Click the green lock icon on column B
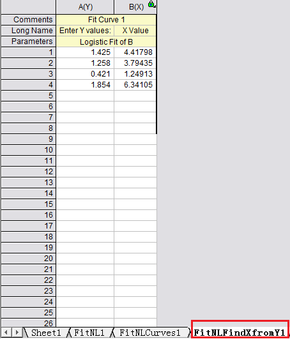 pyautogui.click(x=151, y=4)
